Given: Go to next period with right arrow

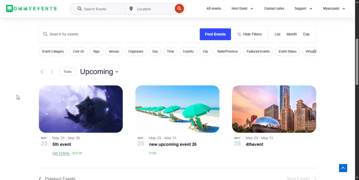Looking at the screenshot, I should coord(52,72).
